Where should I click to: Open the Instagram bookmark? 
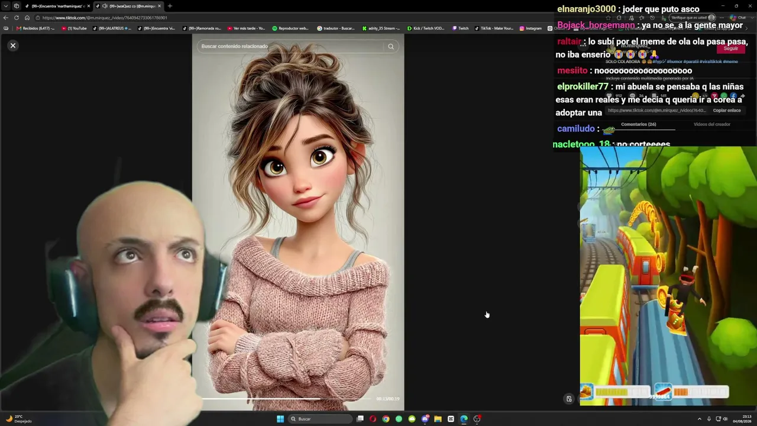(x=530, y=28)
